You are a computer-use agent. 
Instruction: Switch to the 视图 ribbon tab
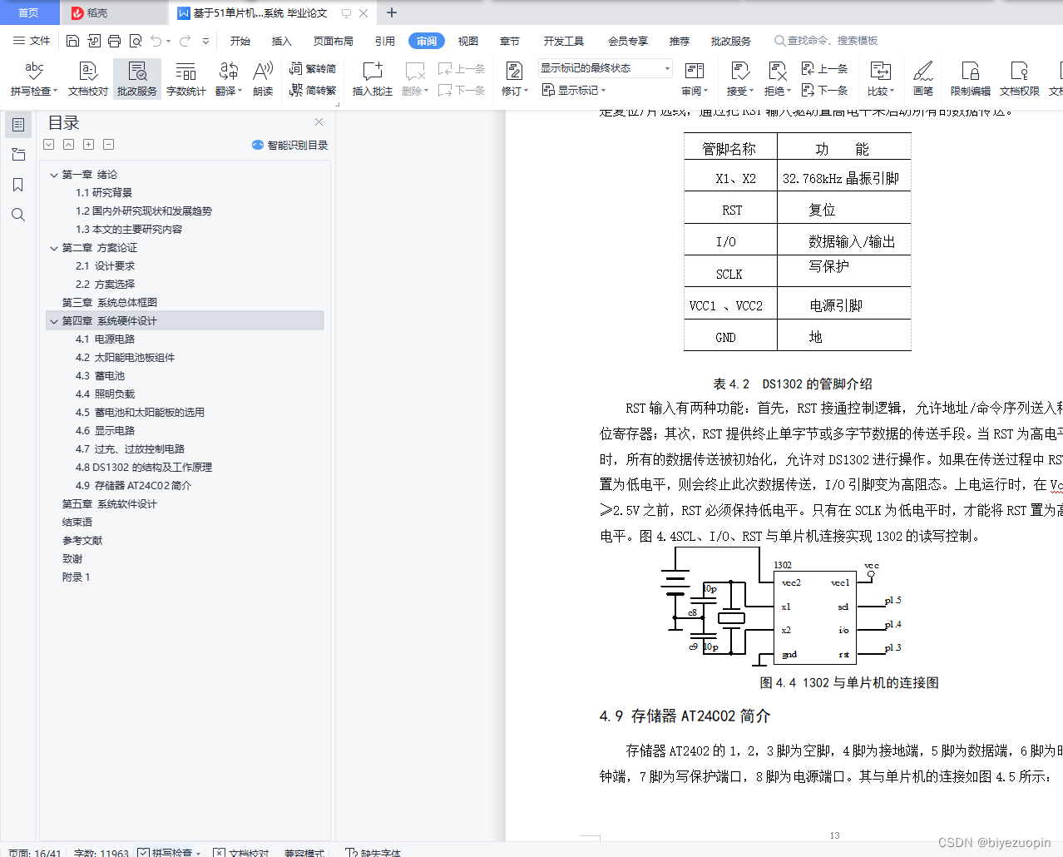[467, 40]
